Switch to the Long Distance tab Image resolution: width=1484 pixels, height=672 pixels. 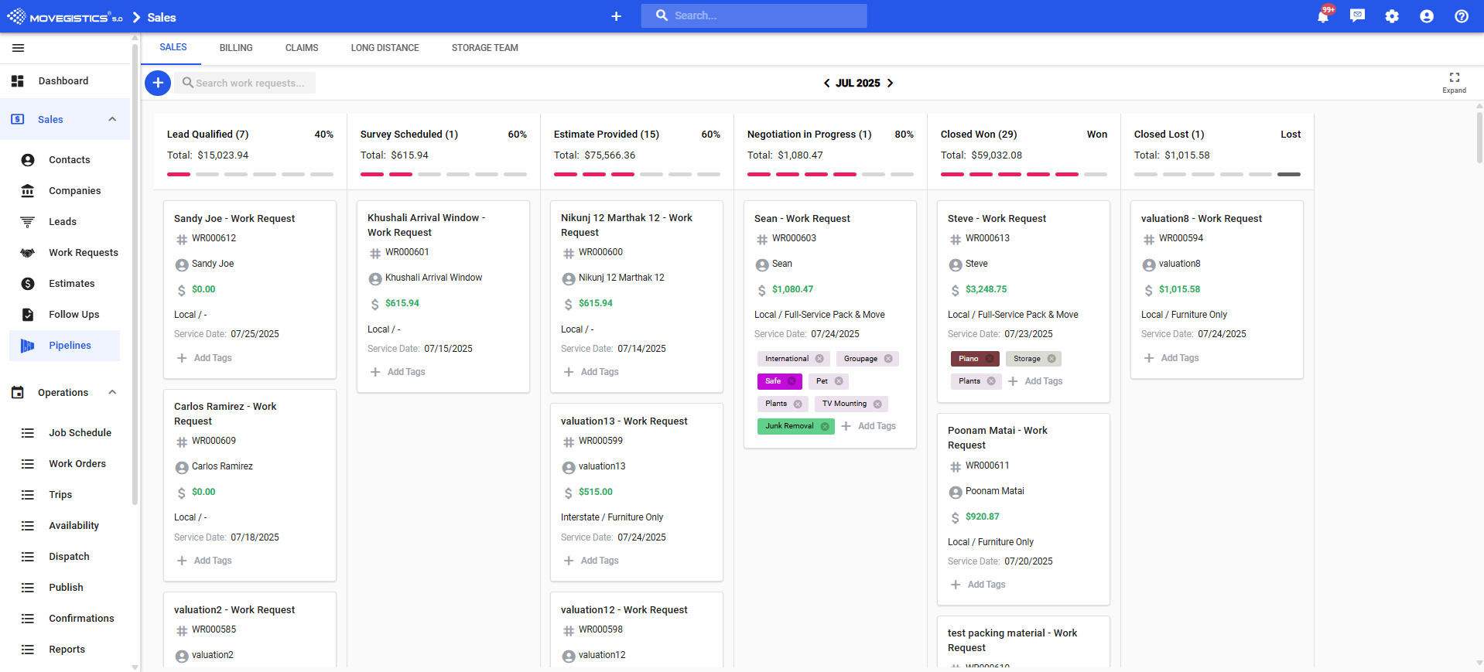coord(385,48)
